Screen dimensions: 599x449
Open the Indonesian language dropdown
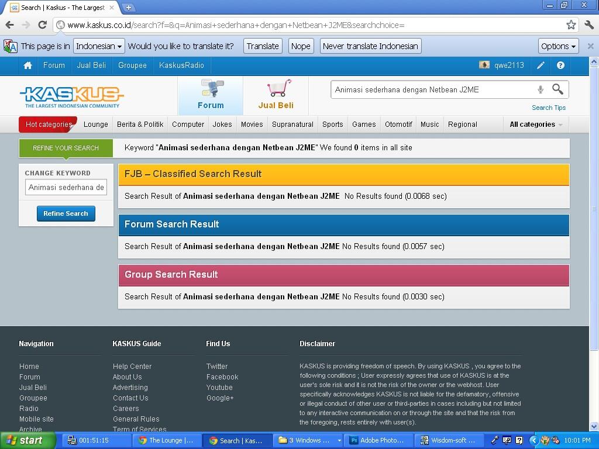click(x=99, y=46)
